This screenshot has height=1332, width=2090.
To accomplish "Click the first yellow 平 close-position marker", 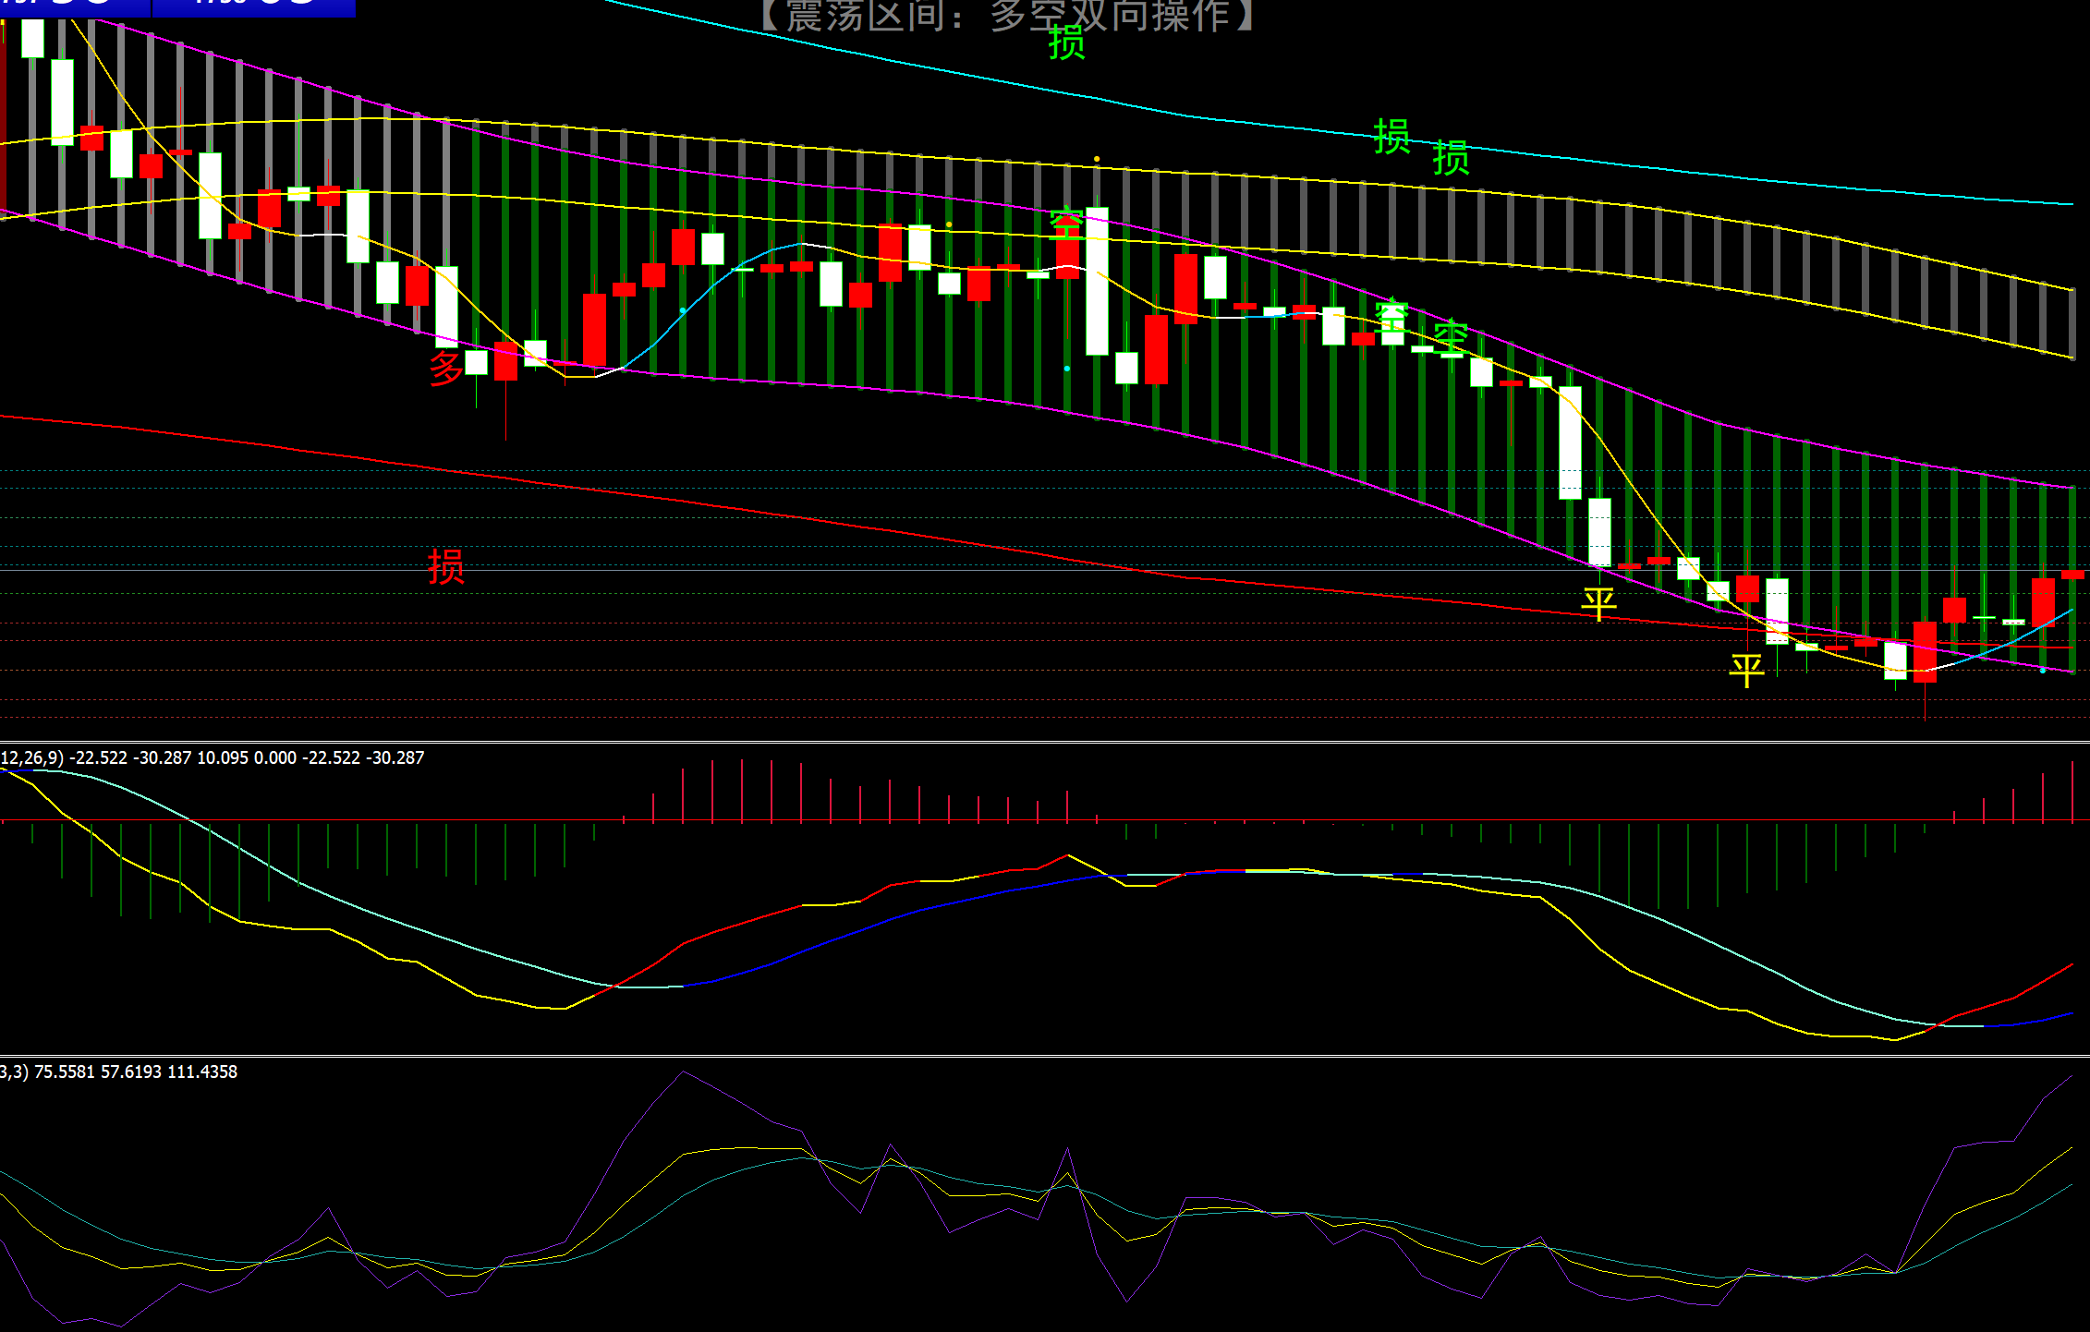I will pos(1598,603).
